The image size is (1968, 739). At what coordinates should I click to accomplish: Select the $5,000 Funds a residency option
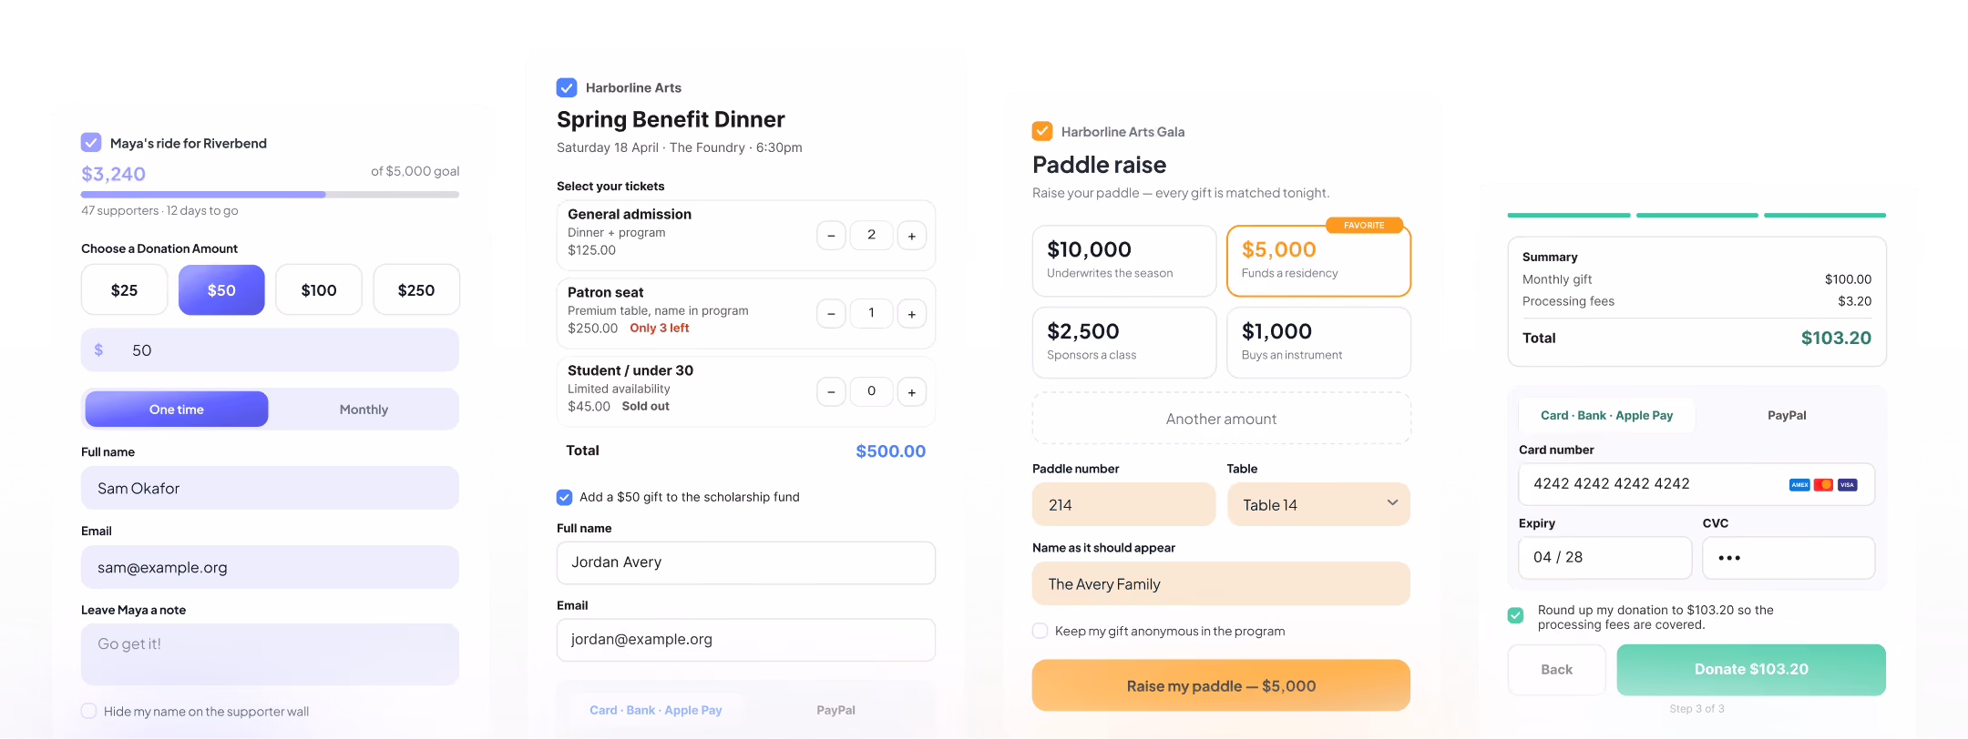point(1318,260)
